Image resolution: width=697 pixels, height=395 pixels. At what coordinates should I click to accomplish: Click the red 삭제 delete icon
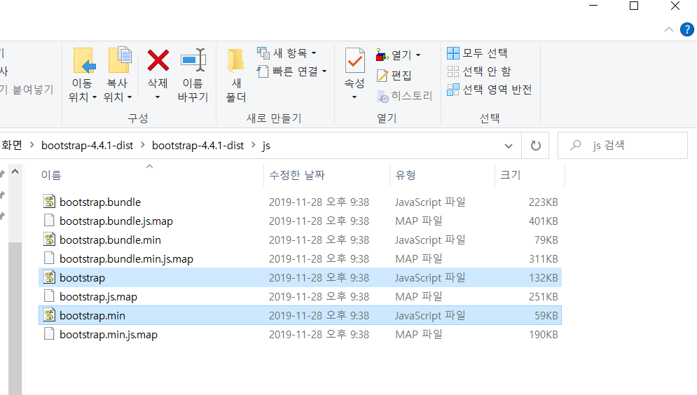pos(158,60)
